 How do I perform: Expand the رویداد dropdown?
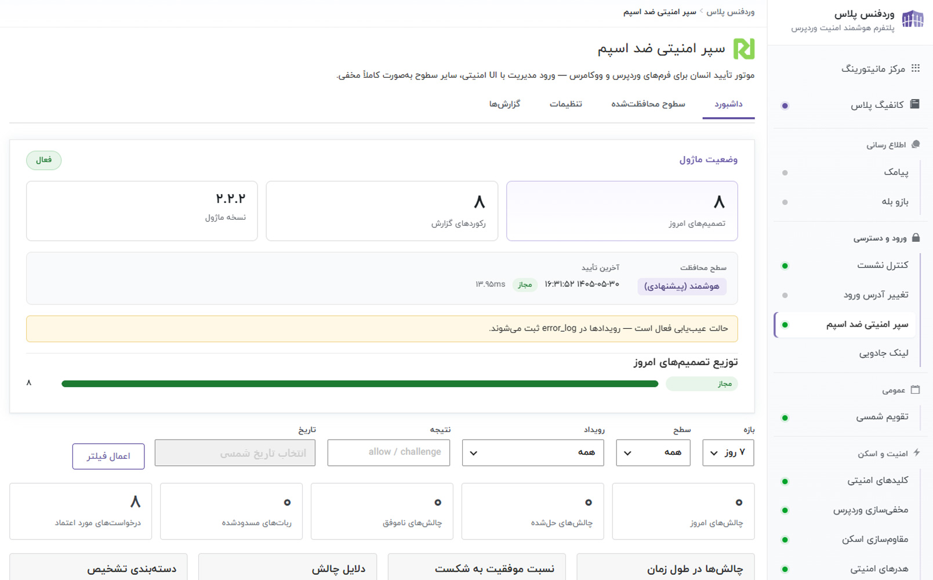533,452
